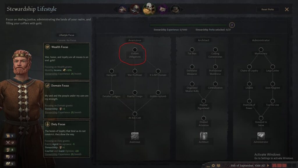The height and width of the screenshot is (168, 298).
Task: Switch to the Martial lifestyle tab
Action: (x=135, y=9)
